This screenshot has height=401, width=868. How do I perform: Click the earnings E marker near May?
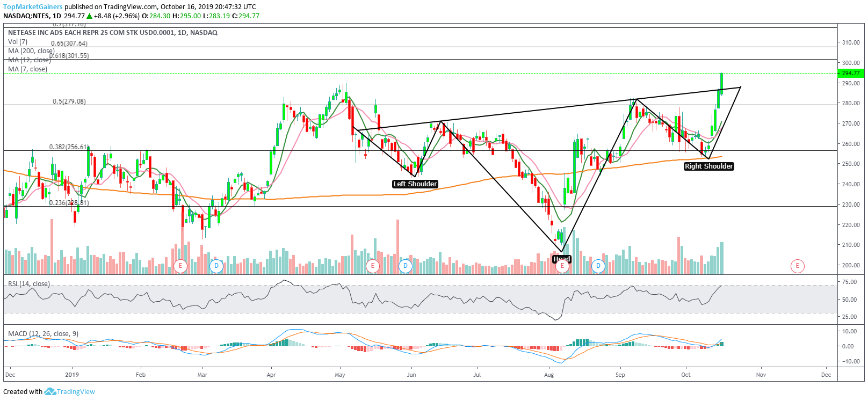372,266
